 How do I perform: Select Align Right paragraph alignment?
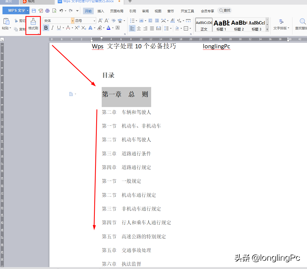pyautogui.click(x=145, y=29)
